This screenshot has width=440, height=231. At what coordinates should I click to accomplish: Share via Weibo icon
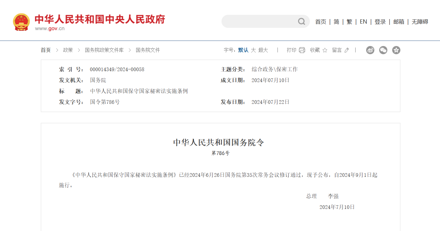(370, 50)
